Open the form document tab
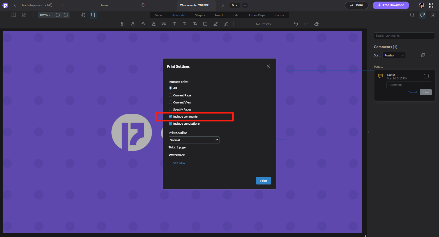 (x=105, y=5)
